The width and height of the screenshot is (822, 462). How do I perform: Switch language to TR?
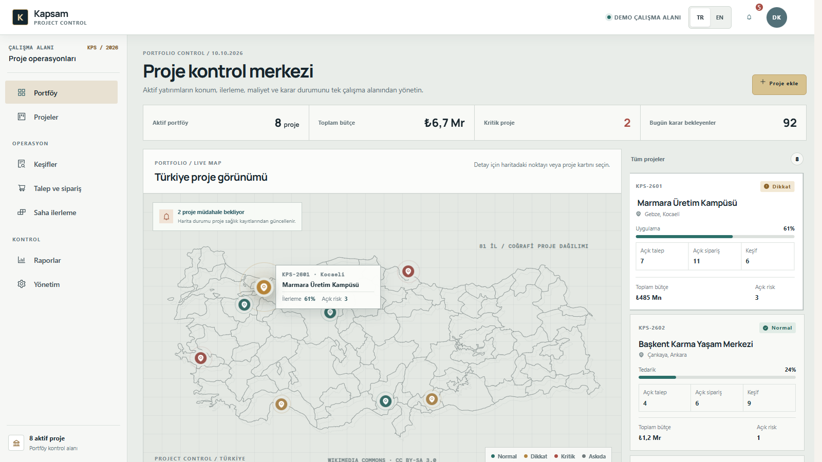coord(700,17)
